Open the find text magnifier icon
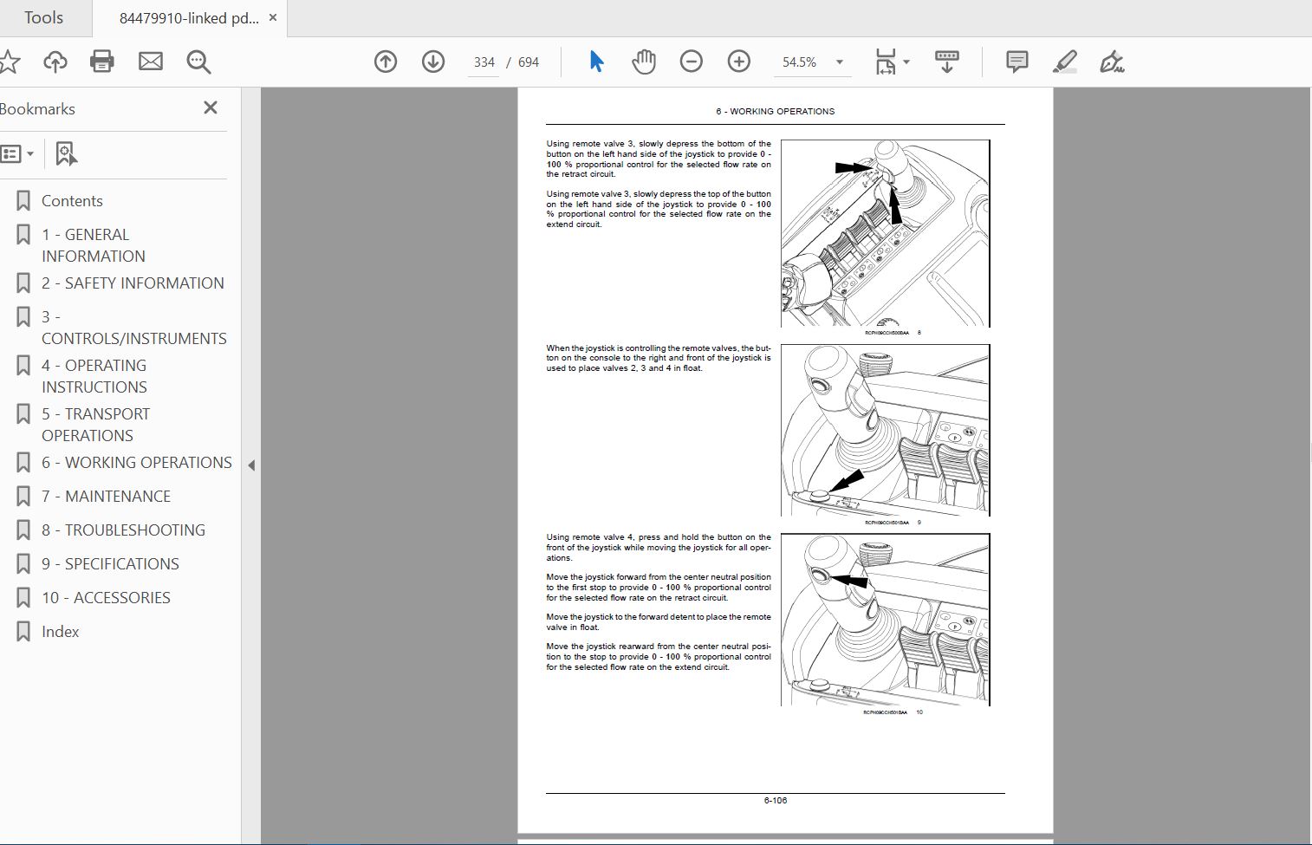 point(198,62)
